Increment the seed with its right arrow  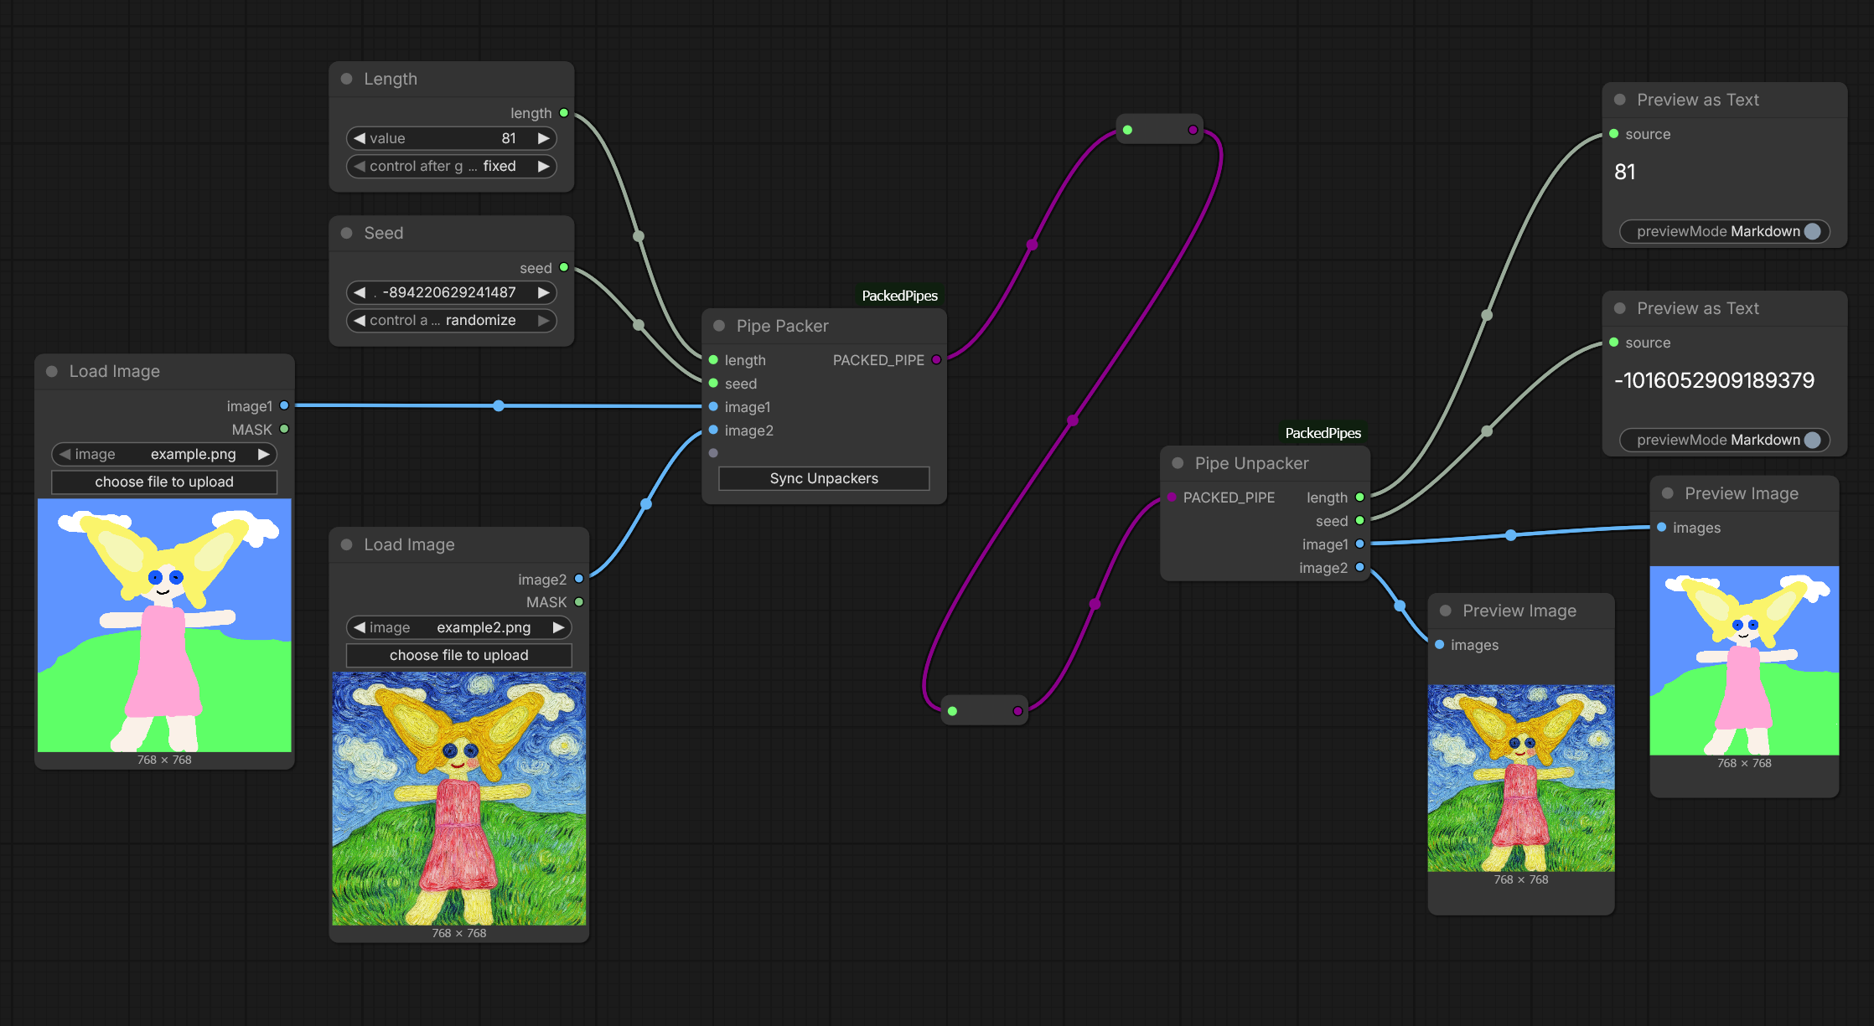point(544,292)
